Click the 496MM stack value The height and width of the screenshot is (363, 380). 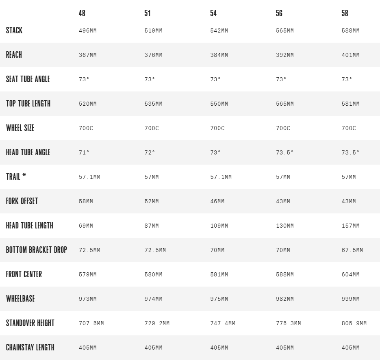coord(88,30)
